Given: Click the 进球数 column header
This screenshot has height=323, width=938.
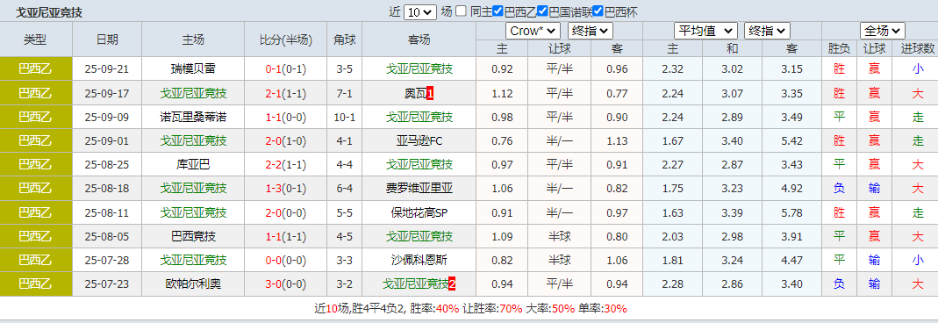Looking at the screenshot, I should pyautogui.click(x=918, y=49).
